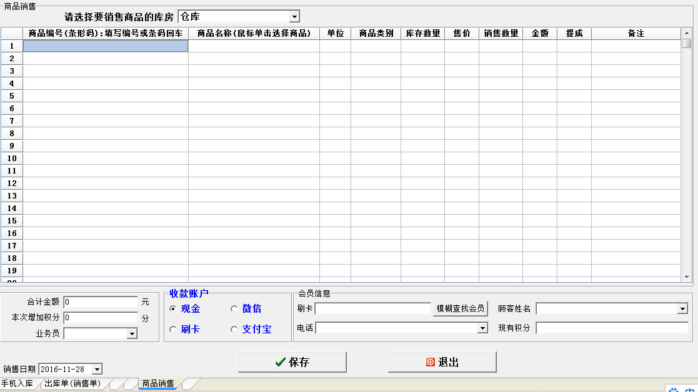698x392 pixels.
Task: Click the grid vertical scrollbar thumb
Action: point(686,44)
